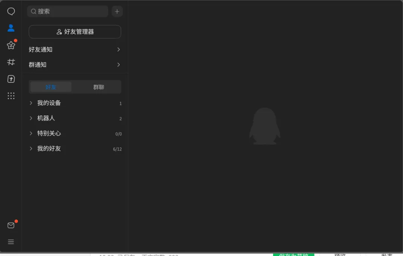Click the plus add button beside search

coord(117,11)
